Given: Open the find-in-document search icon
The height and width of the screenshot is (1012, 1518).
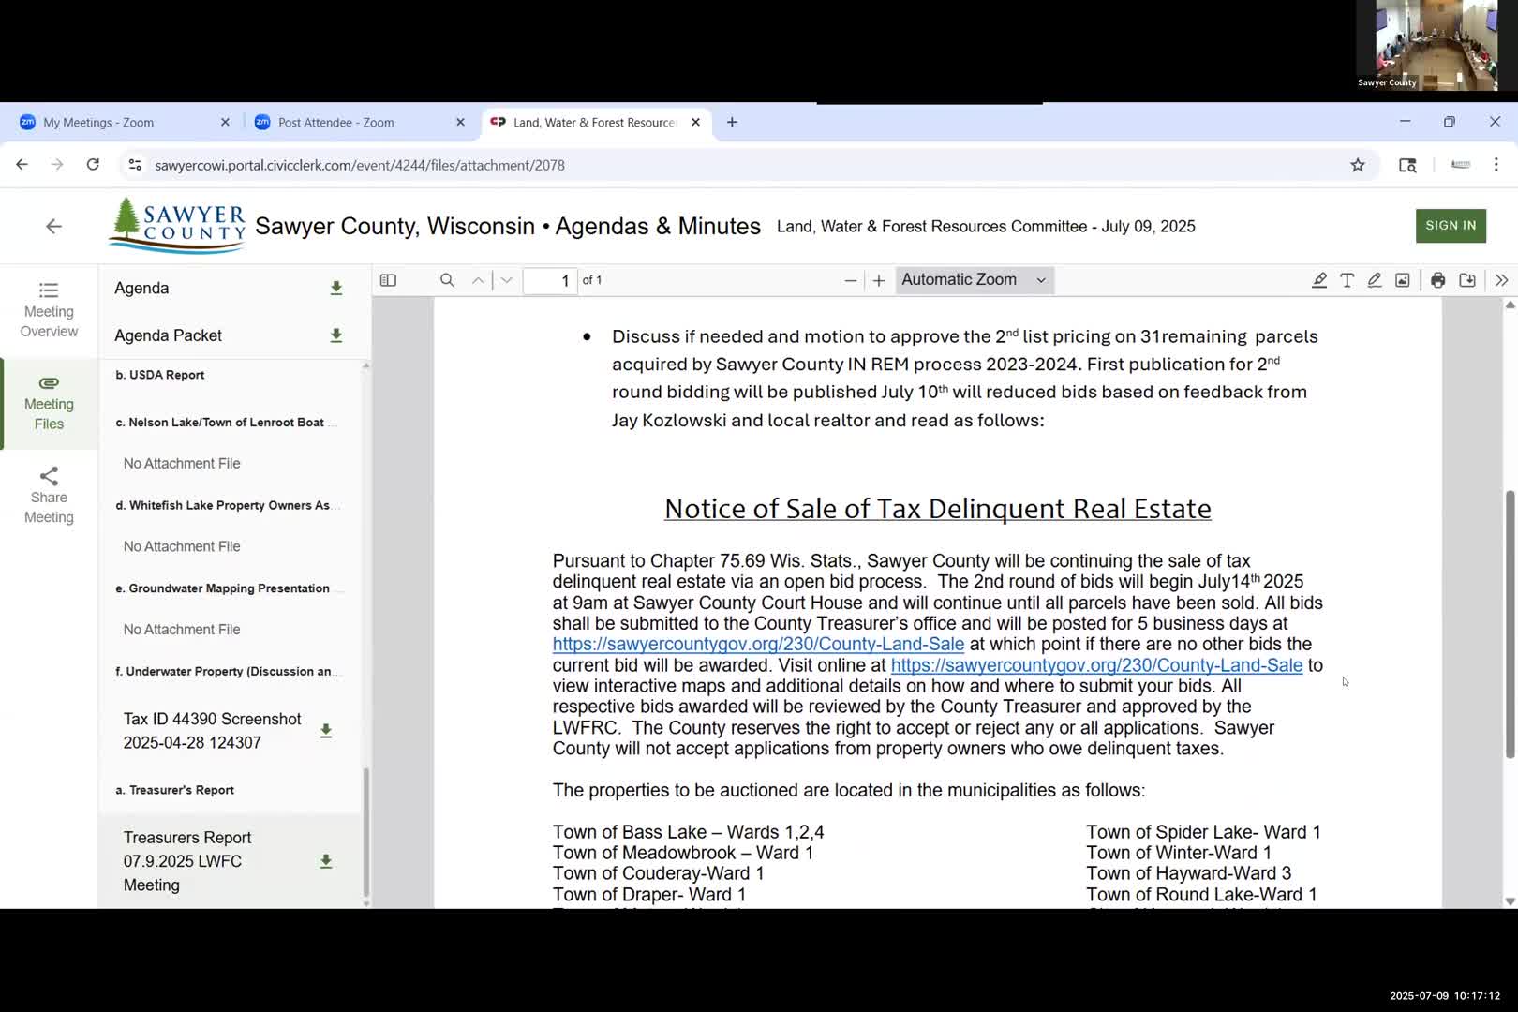Looking at the screenshot, I should point(447,280).
